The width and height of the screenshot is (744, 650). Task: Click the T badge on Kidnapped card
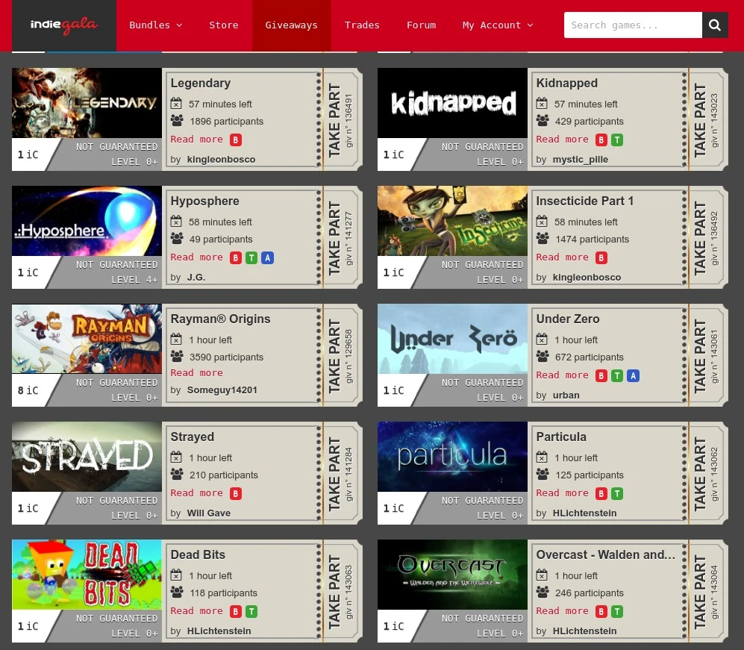[617, 140]
